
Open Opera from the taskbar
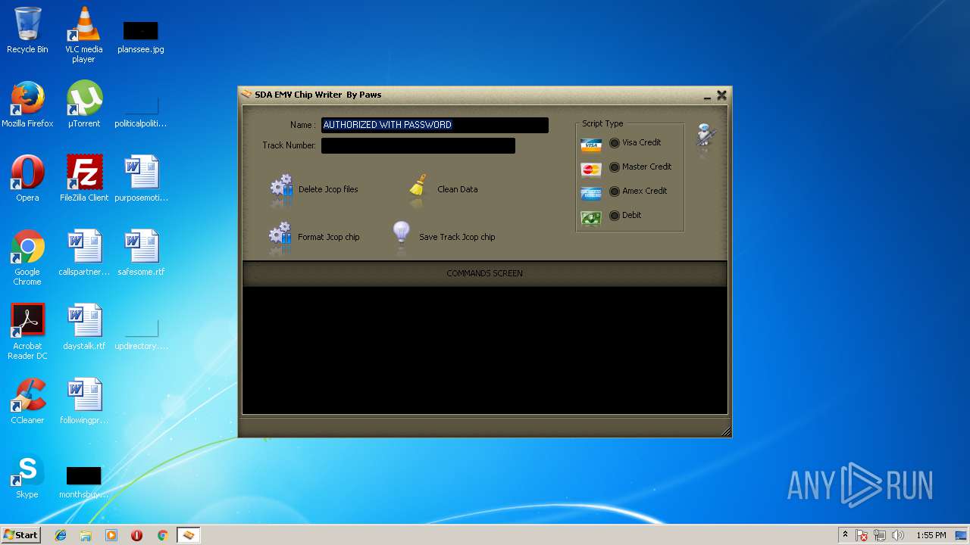(x=136, y=535)
